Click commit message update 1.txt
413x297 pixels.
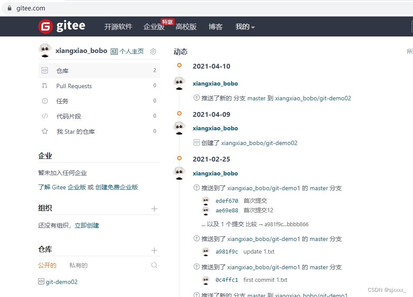tap(259, 252)
